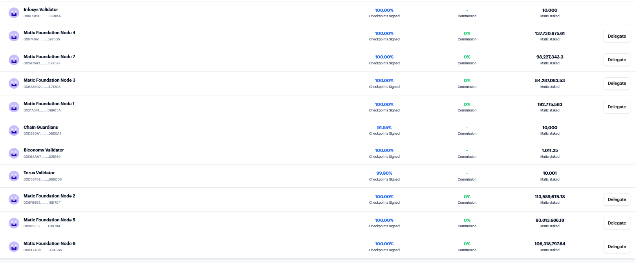Click address 0X3A7A8C........A24366
635x263 pixels.
42,250
